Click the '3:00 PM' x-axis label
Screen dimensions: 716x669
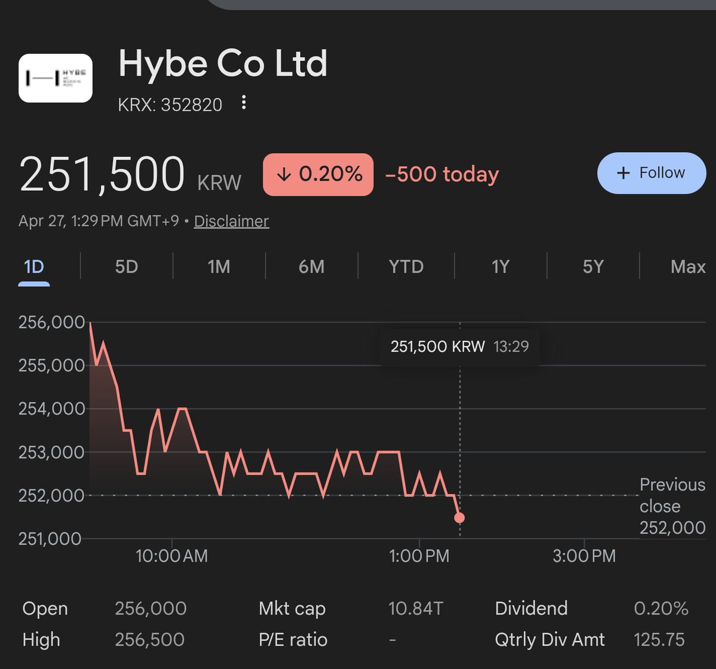click(x=584, y=556)
